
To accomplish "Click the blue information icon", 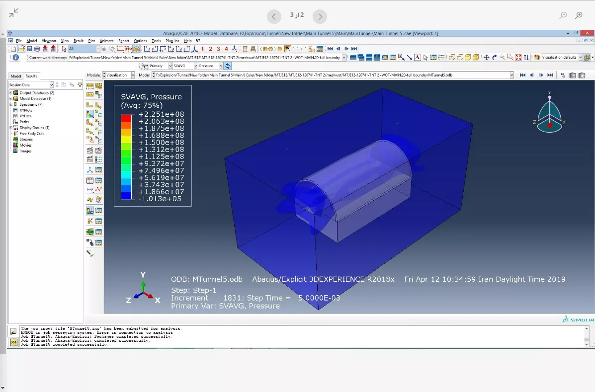I will click(15, 57).
